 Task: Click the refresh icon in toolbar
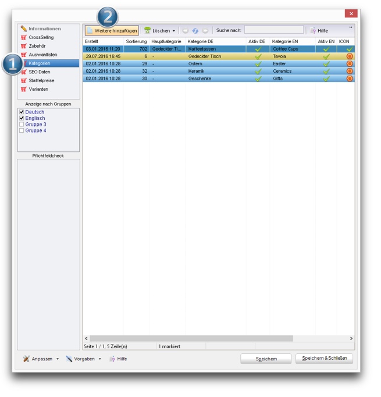click(x=195, y=31)
